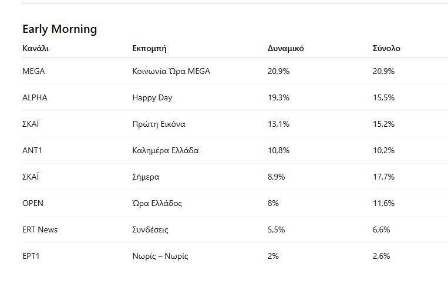
Task: Click the Κανάλι column header
Action: [x=35, y=48]
